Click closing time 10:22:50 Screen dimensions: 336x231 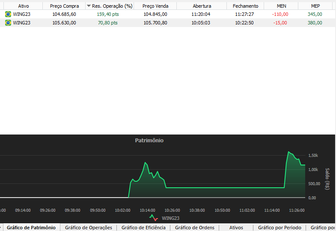tap(244, 23)
